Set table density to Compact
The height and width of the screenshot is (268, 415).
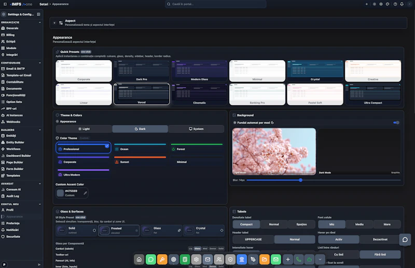(x=246, y=224)
